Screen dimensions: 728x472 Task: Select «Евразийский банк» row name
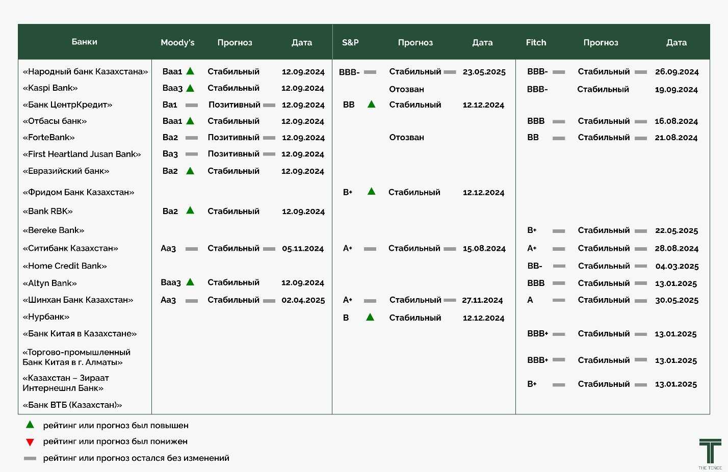coord(66,171)
